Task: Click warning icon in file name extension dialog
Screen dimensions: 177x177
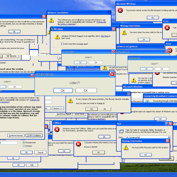Action: tap(70, 101)
